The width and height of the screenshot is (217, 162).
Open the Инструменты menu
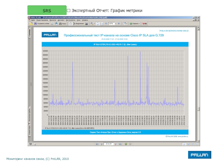[x=71, y=20]
